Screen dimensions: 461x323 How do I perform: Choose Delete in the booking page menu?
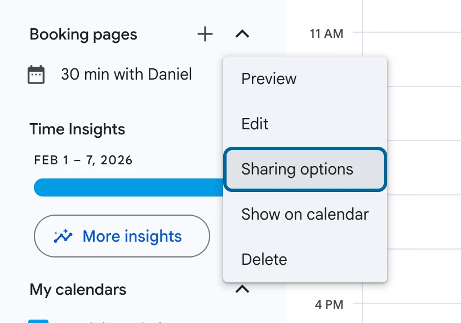tap(305, 260)
